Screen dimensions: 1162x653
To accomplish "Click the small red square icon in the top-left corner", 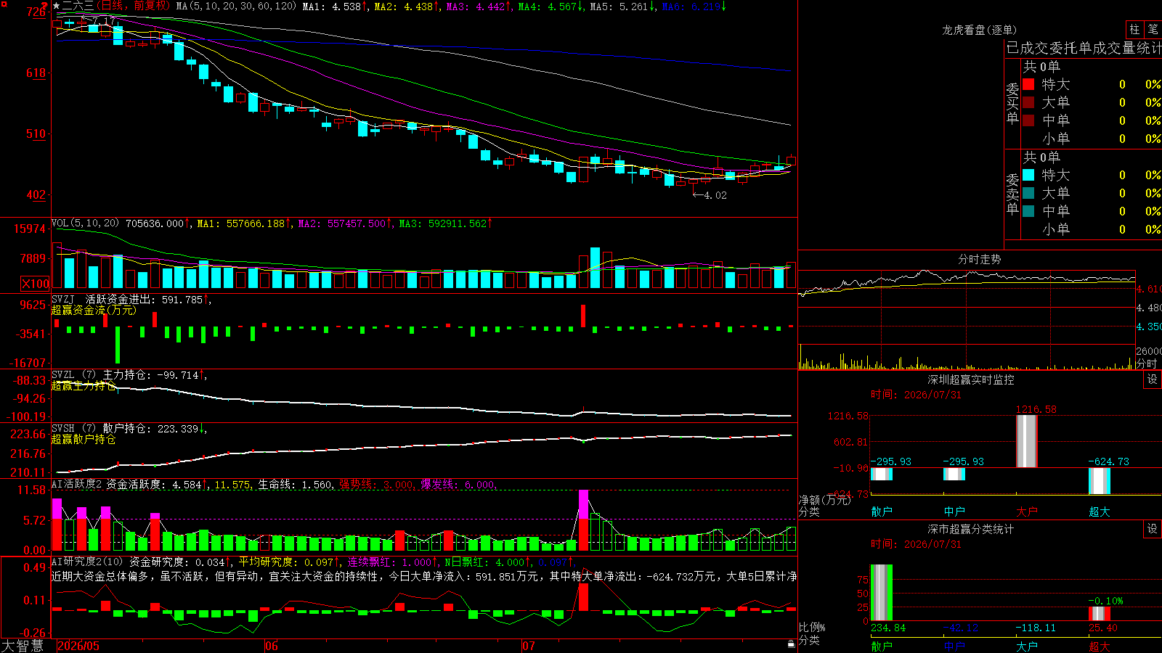I will 4,4.
